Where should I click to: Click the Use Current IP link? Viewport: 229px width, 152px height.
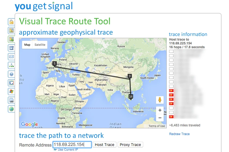pyautogui.click(x=68, y=150)
